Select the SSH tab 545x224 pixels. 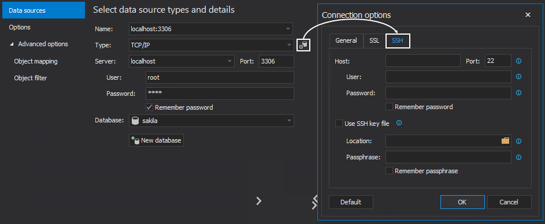398,40
